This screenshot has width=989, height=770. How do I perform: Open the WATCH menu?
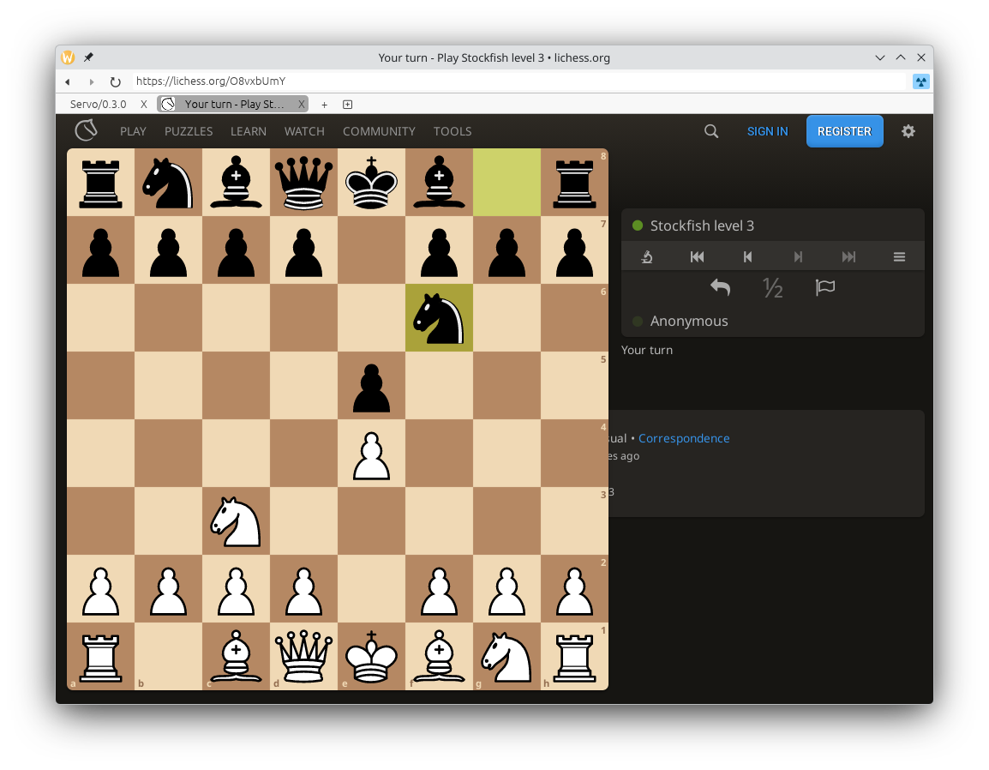point(304,131)
